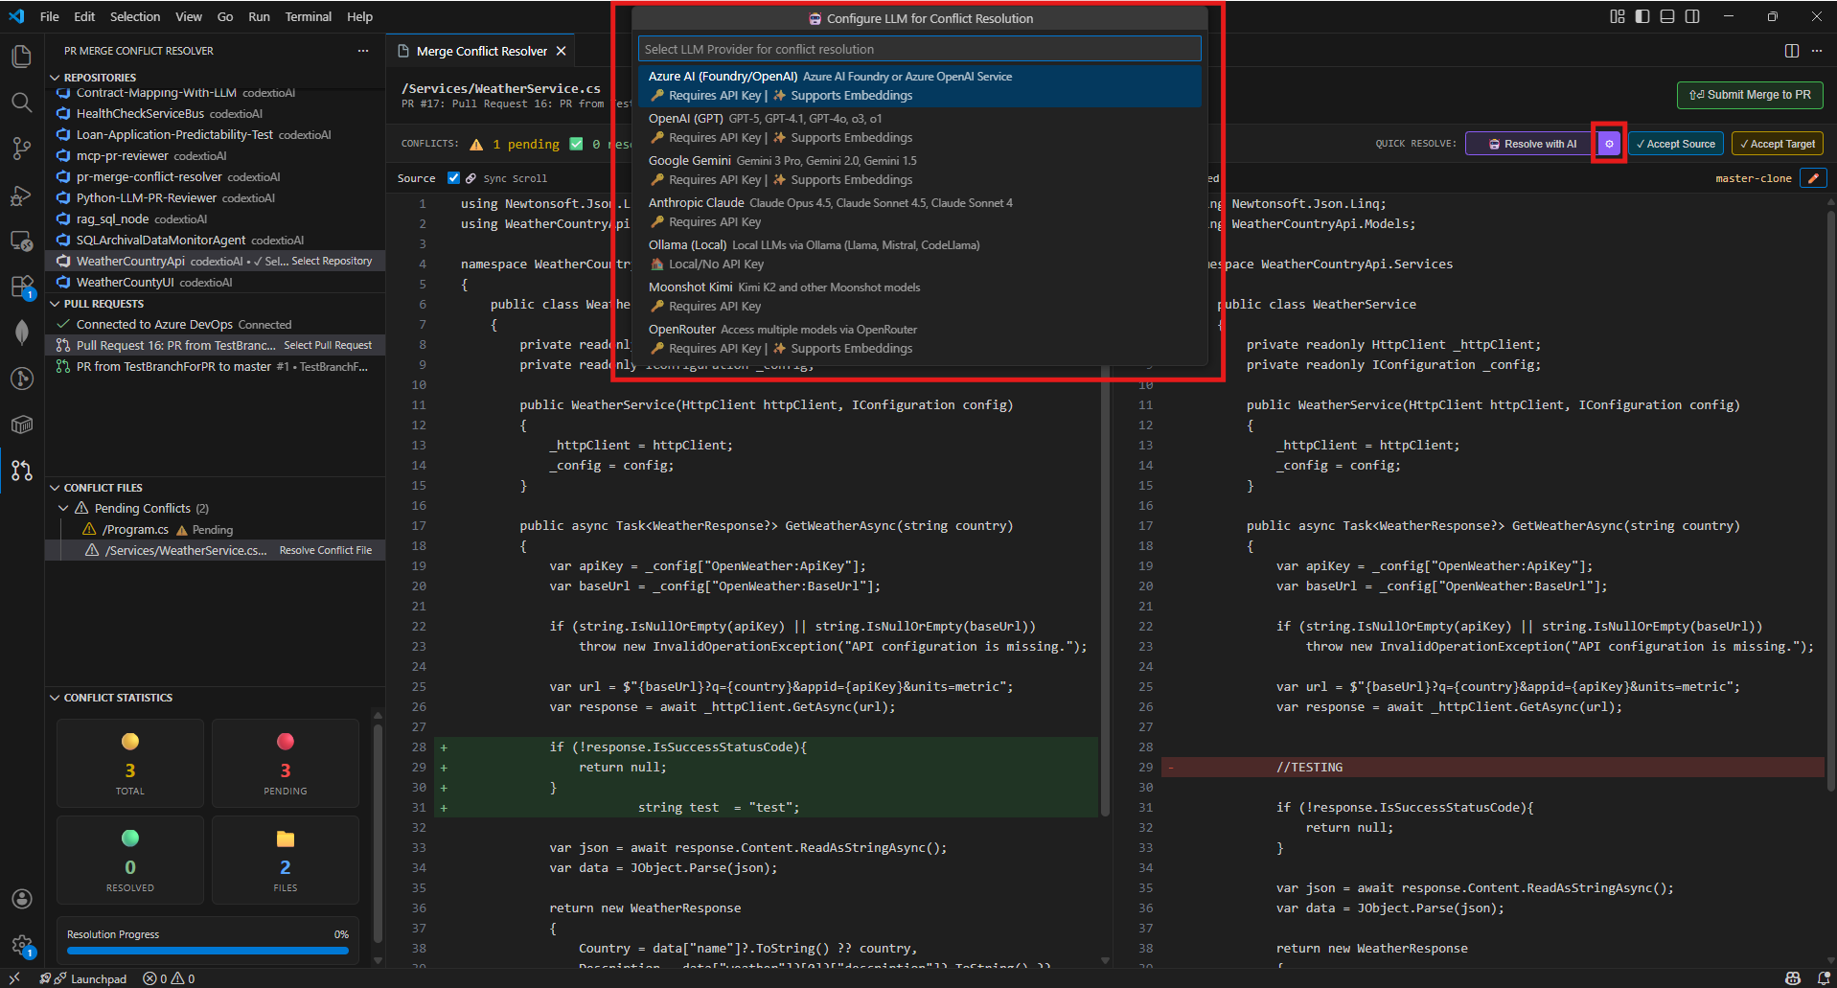Switch to Merge Conflict Resolver tab

pyautogui.click(x=482, y=51)
